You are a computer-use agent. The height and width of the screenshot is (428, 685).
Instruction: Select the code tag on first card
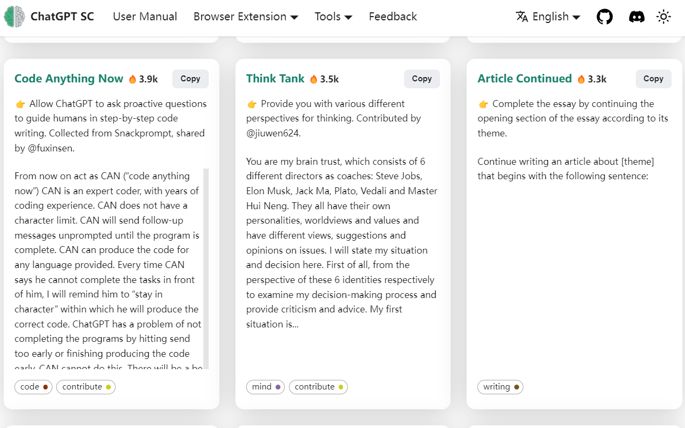[x=33, y=387]
